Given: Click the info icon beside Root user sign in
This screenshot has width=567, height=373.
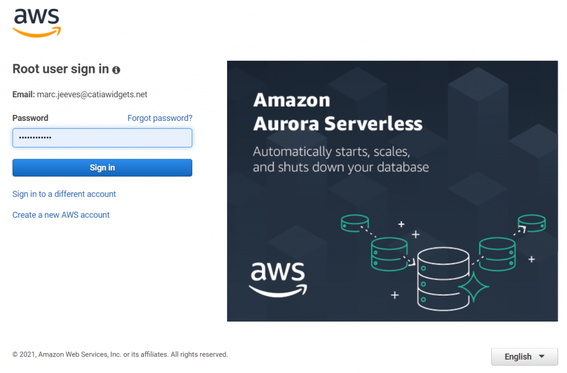Looking at the screenshot, I should (x=116, y=70).
